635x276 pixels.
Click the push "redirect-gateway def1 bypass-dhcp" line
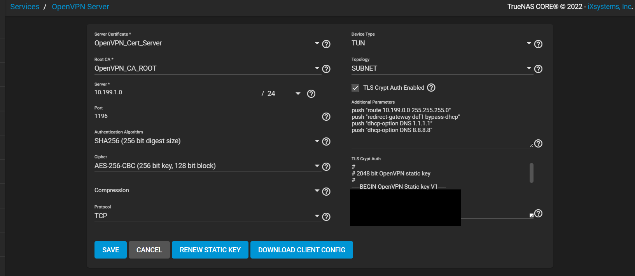[x=406, y=117]
